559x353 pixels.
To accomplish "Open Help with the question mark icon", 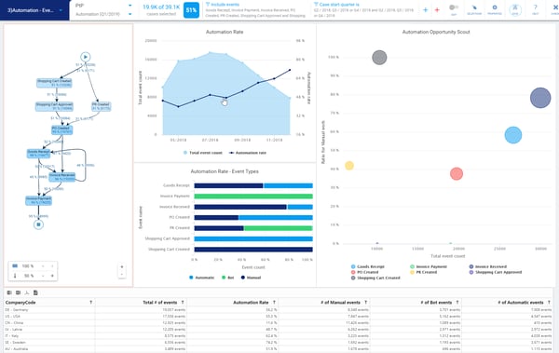I will 535,9.
